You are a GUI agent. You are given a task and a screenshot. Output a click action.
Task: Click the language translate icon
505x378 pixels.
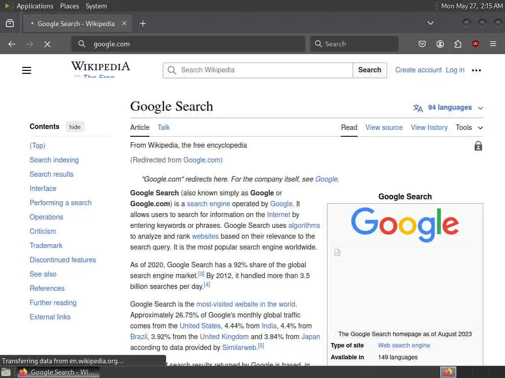[418, 108]
